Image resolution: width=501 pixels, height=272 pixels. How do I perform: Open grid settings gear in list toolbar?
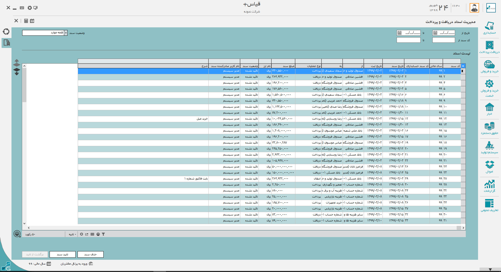click(x=81, y=234)
